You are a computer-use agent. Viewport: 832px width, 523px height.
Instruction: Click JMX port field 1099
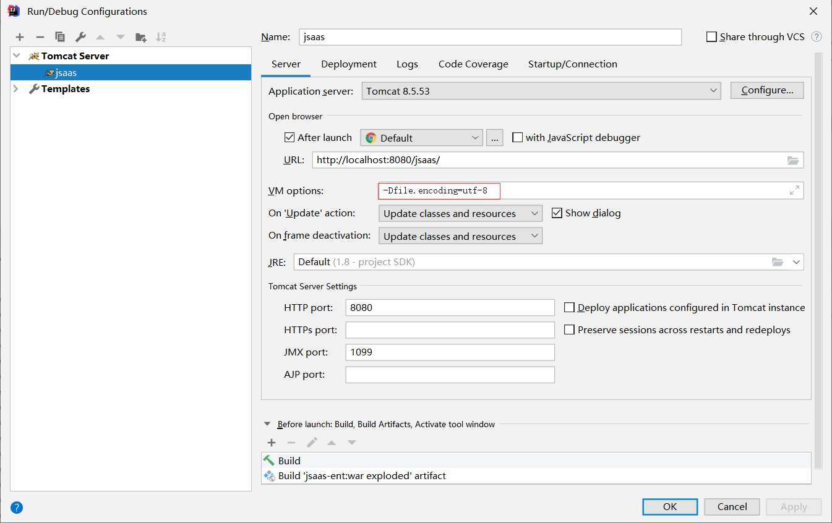point(450,352)
